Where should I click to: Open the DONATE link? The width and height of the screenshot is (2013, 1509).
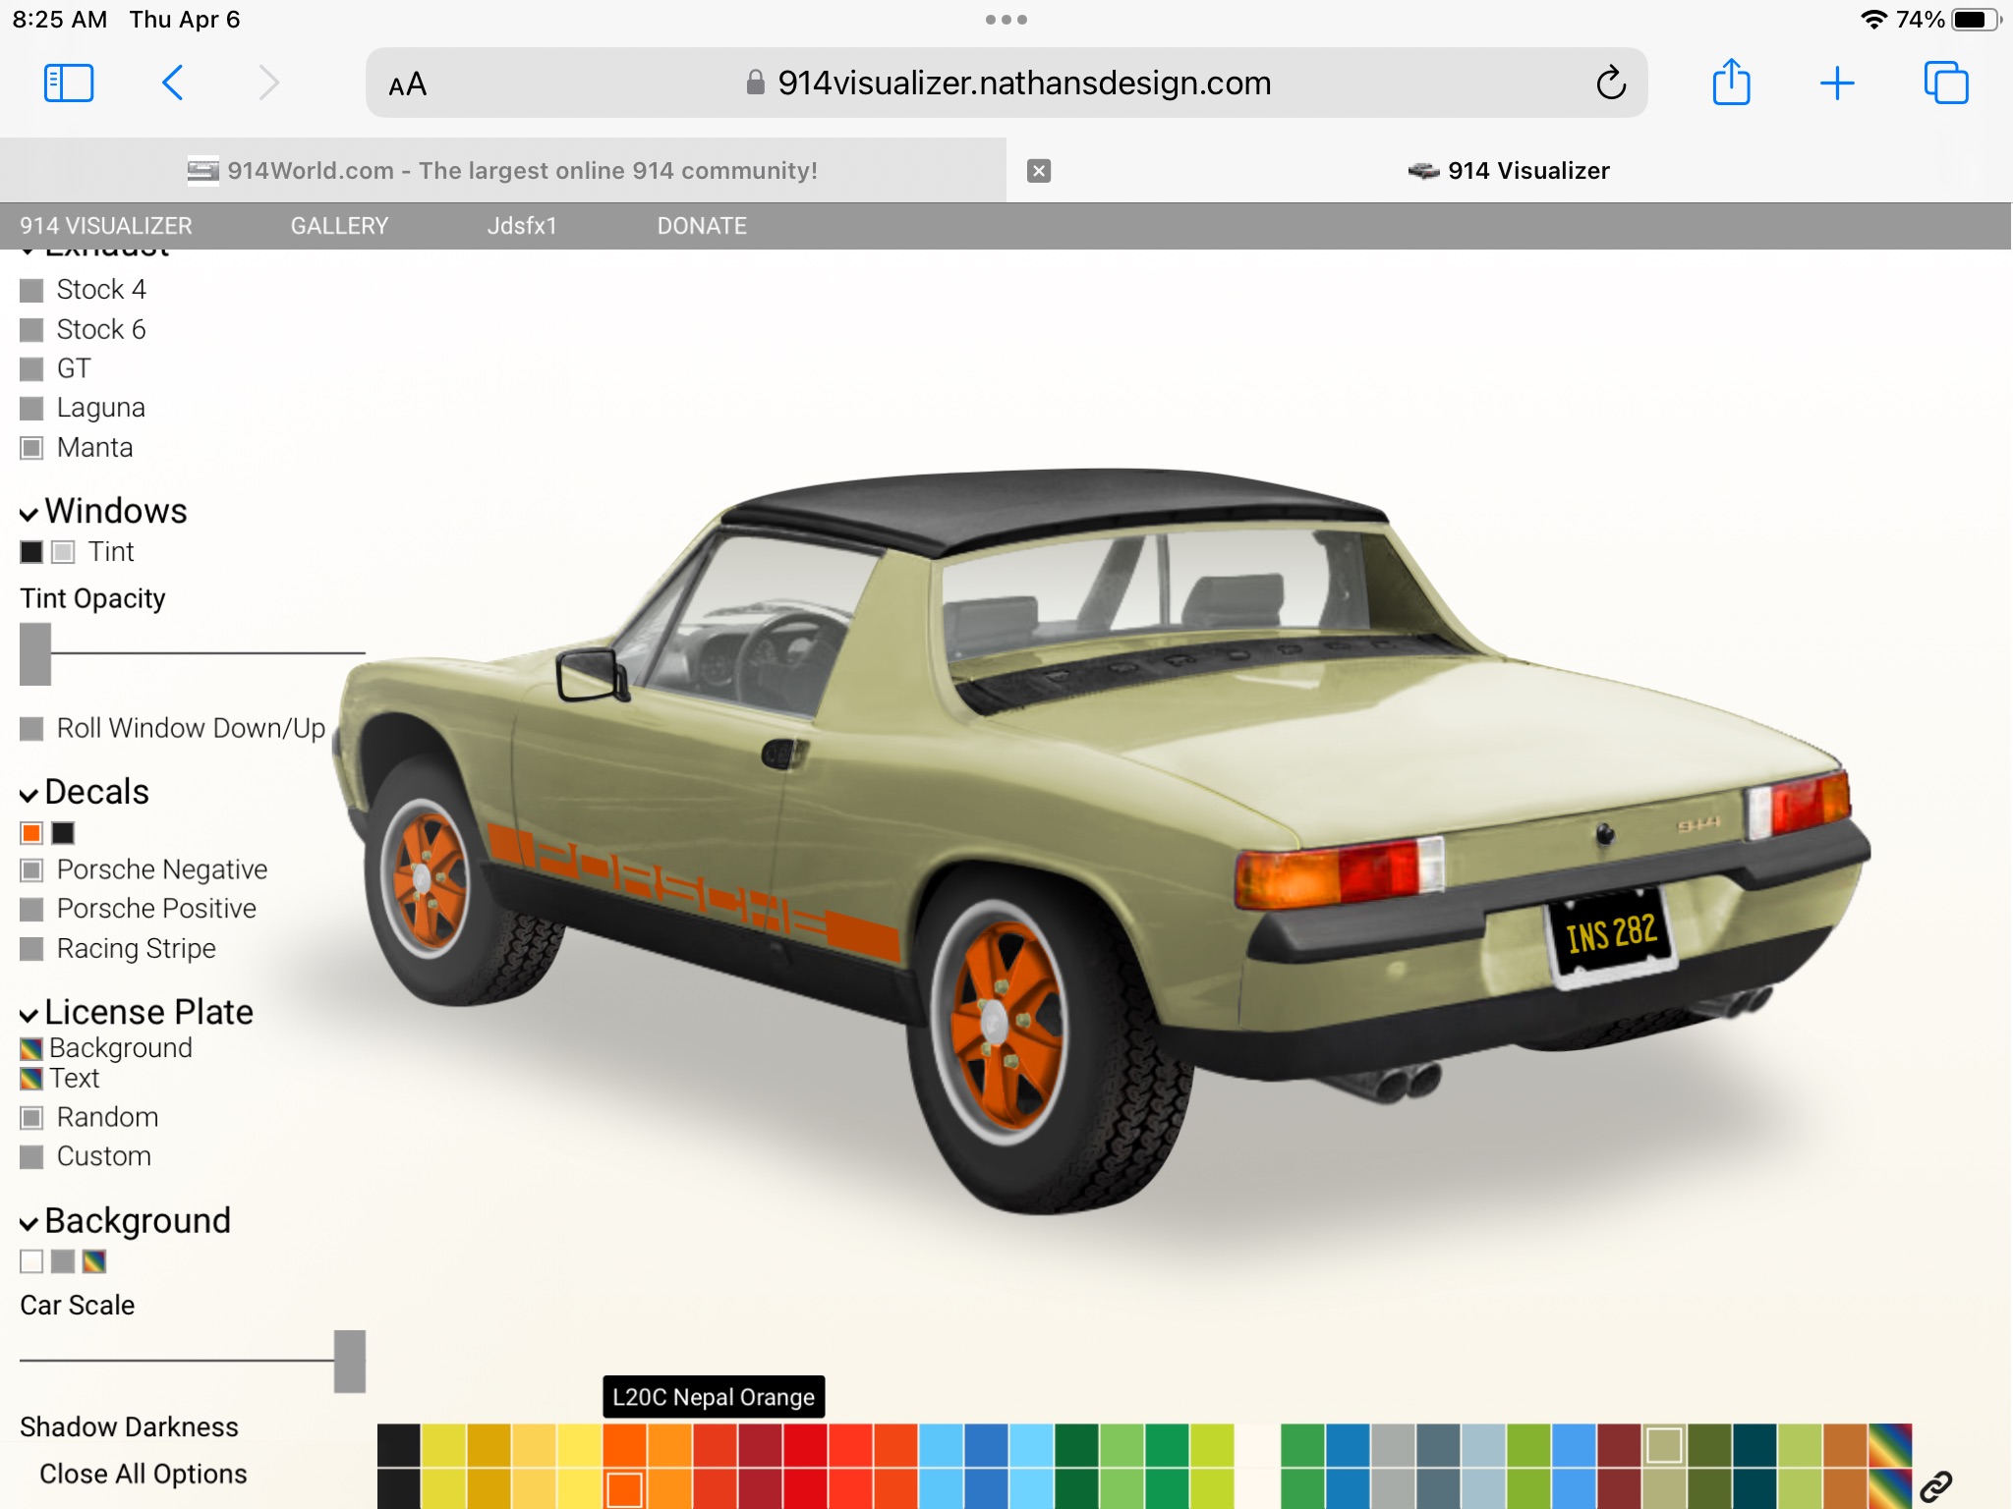coord(702,226)
